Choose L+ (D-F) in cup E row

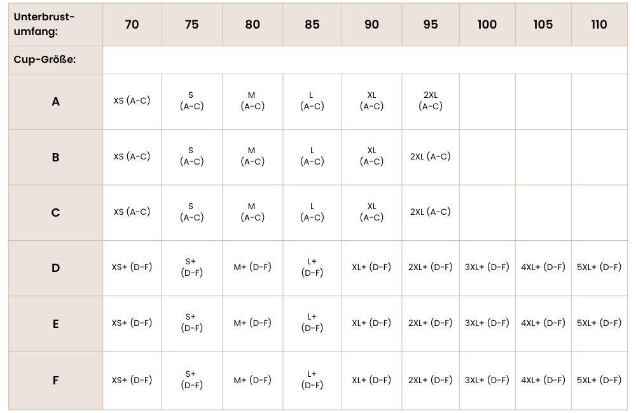point(312,323)
